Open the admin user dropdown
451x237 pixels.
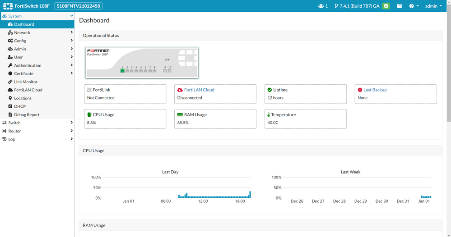click(433, 6)
